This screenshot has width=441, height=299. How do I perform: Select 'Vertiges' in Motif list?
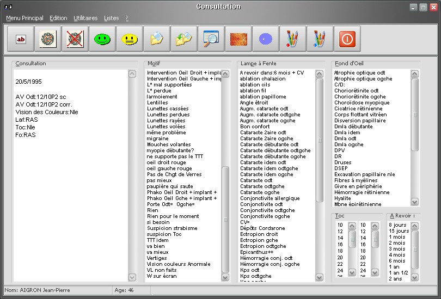tap(157, 258)
